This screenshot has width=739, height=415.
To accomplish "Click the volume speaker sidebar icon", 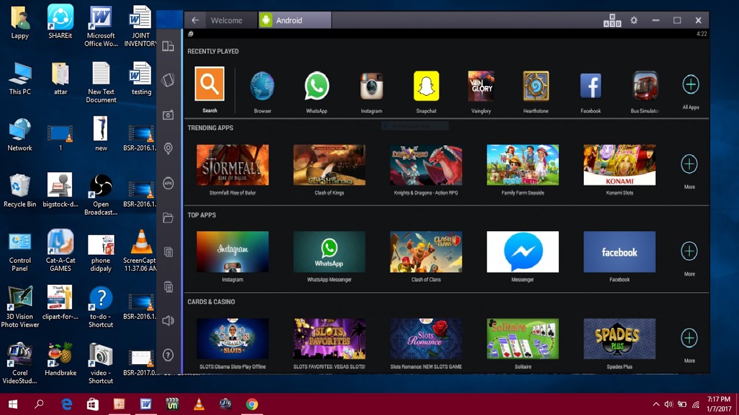I will pyautogui.click(x=168, y=320).
